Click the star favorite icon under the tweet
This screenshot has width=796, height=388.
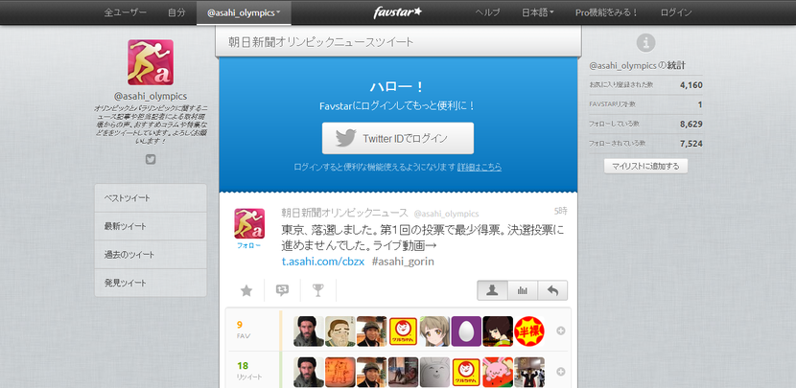(246, 290)
